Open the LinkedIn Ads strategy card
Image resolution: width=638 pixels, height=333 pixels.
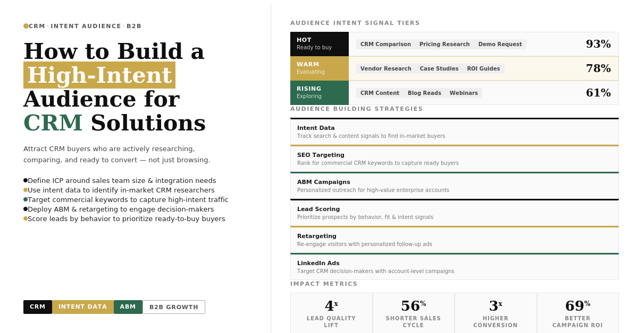click(x=454, y=267)
